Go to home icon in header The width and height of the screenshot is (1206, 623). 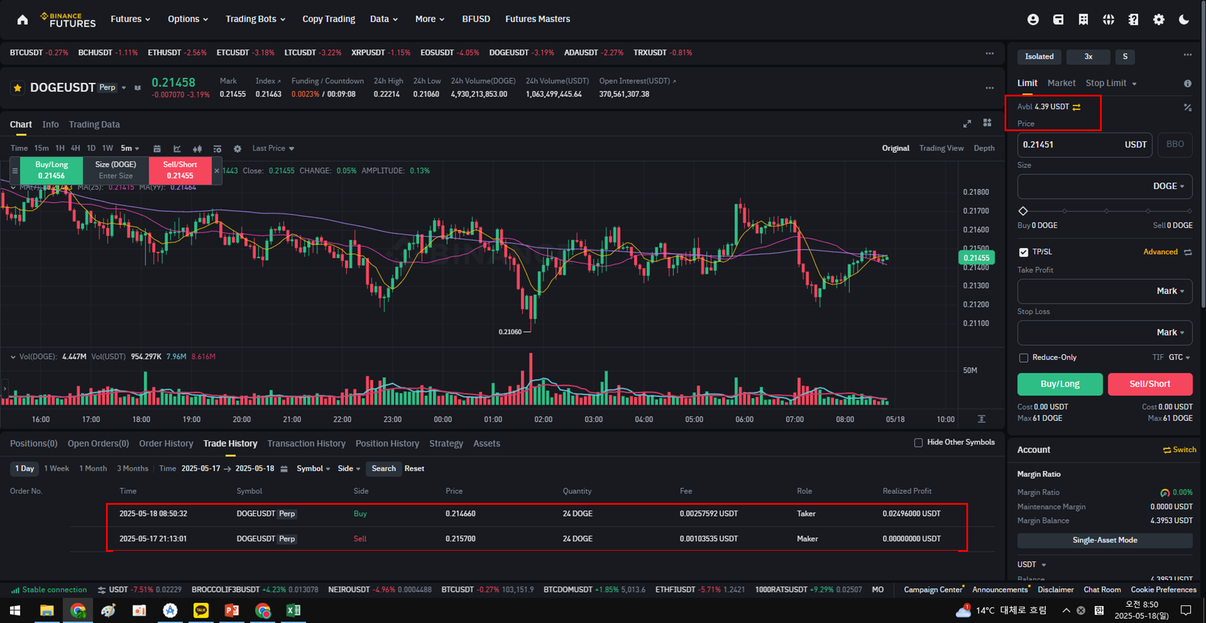pos(22,19)
